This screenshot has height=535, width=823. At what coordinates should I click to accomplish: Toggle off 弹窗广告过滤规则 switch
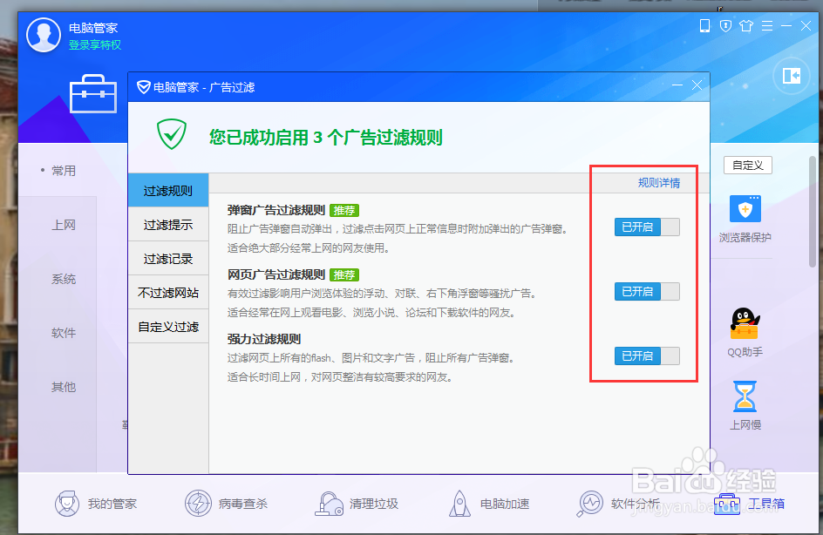click(646, 227)
